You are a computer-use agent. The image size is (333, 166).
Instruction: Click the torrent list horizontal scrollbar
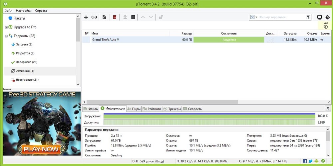pyautogui.click(x=162, y=102)
